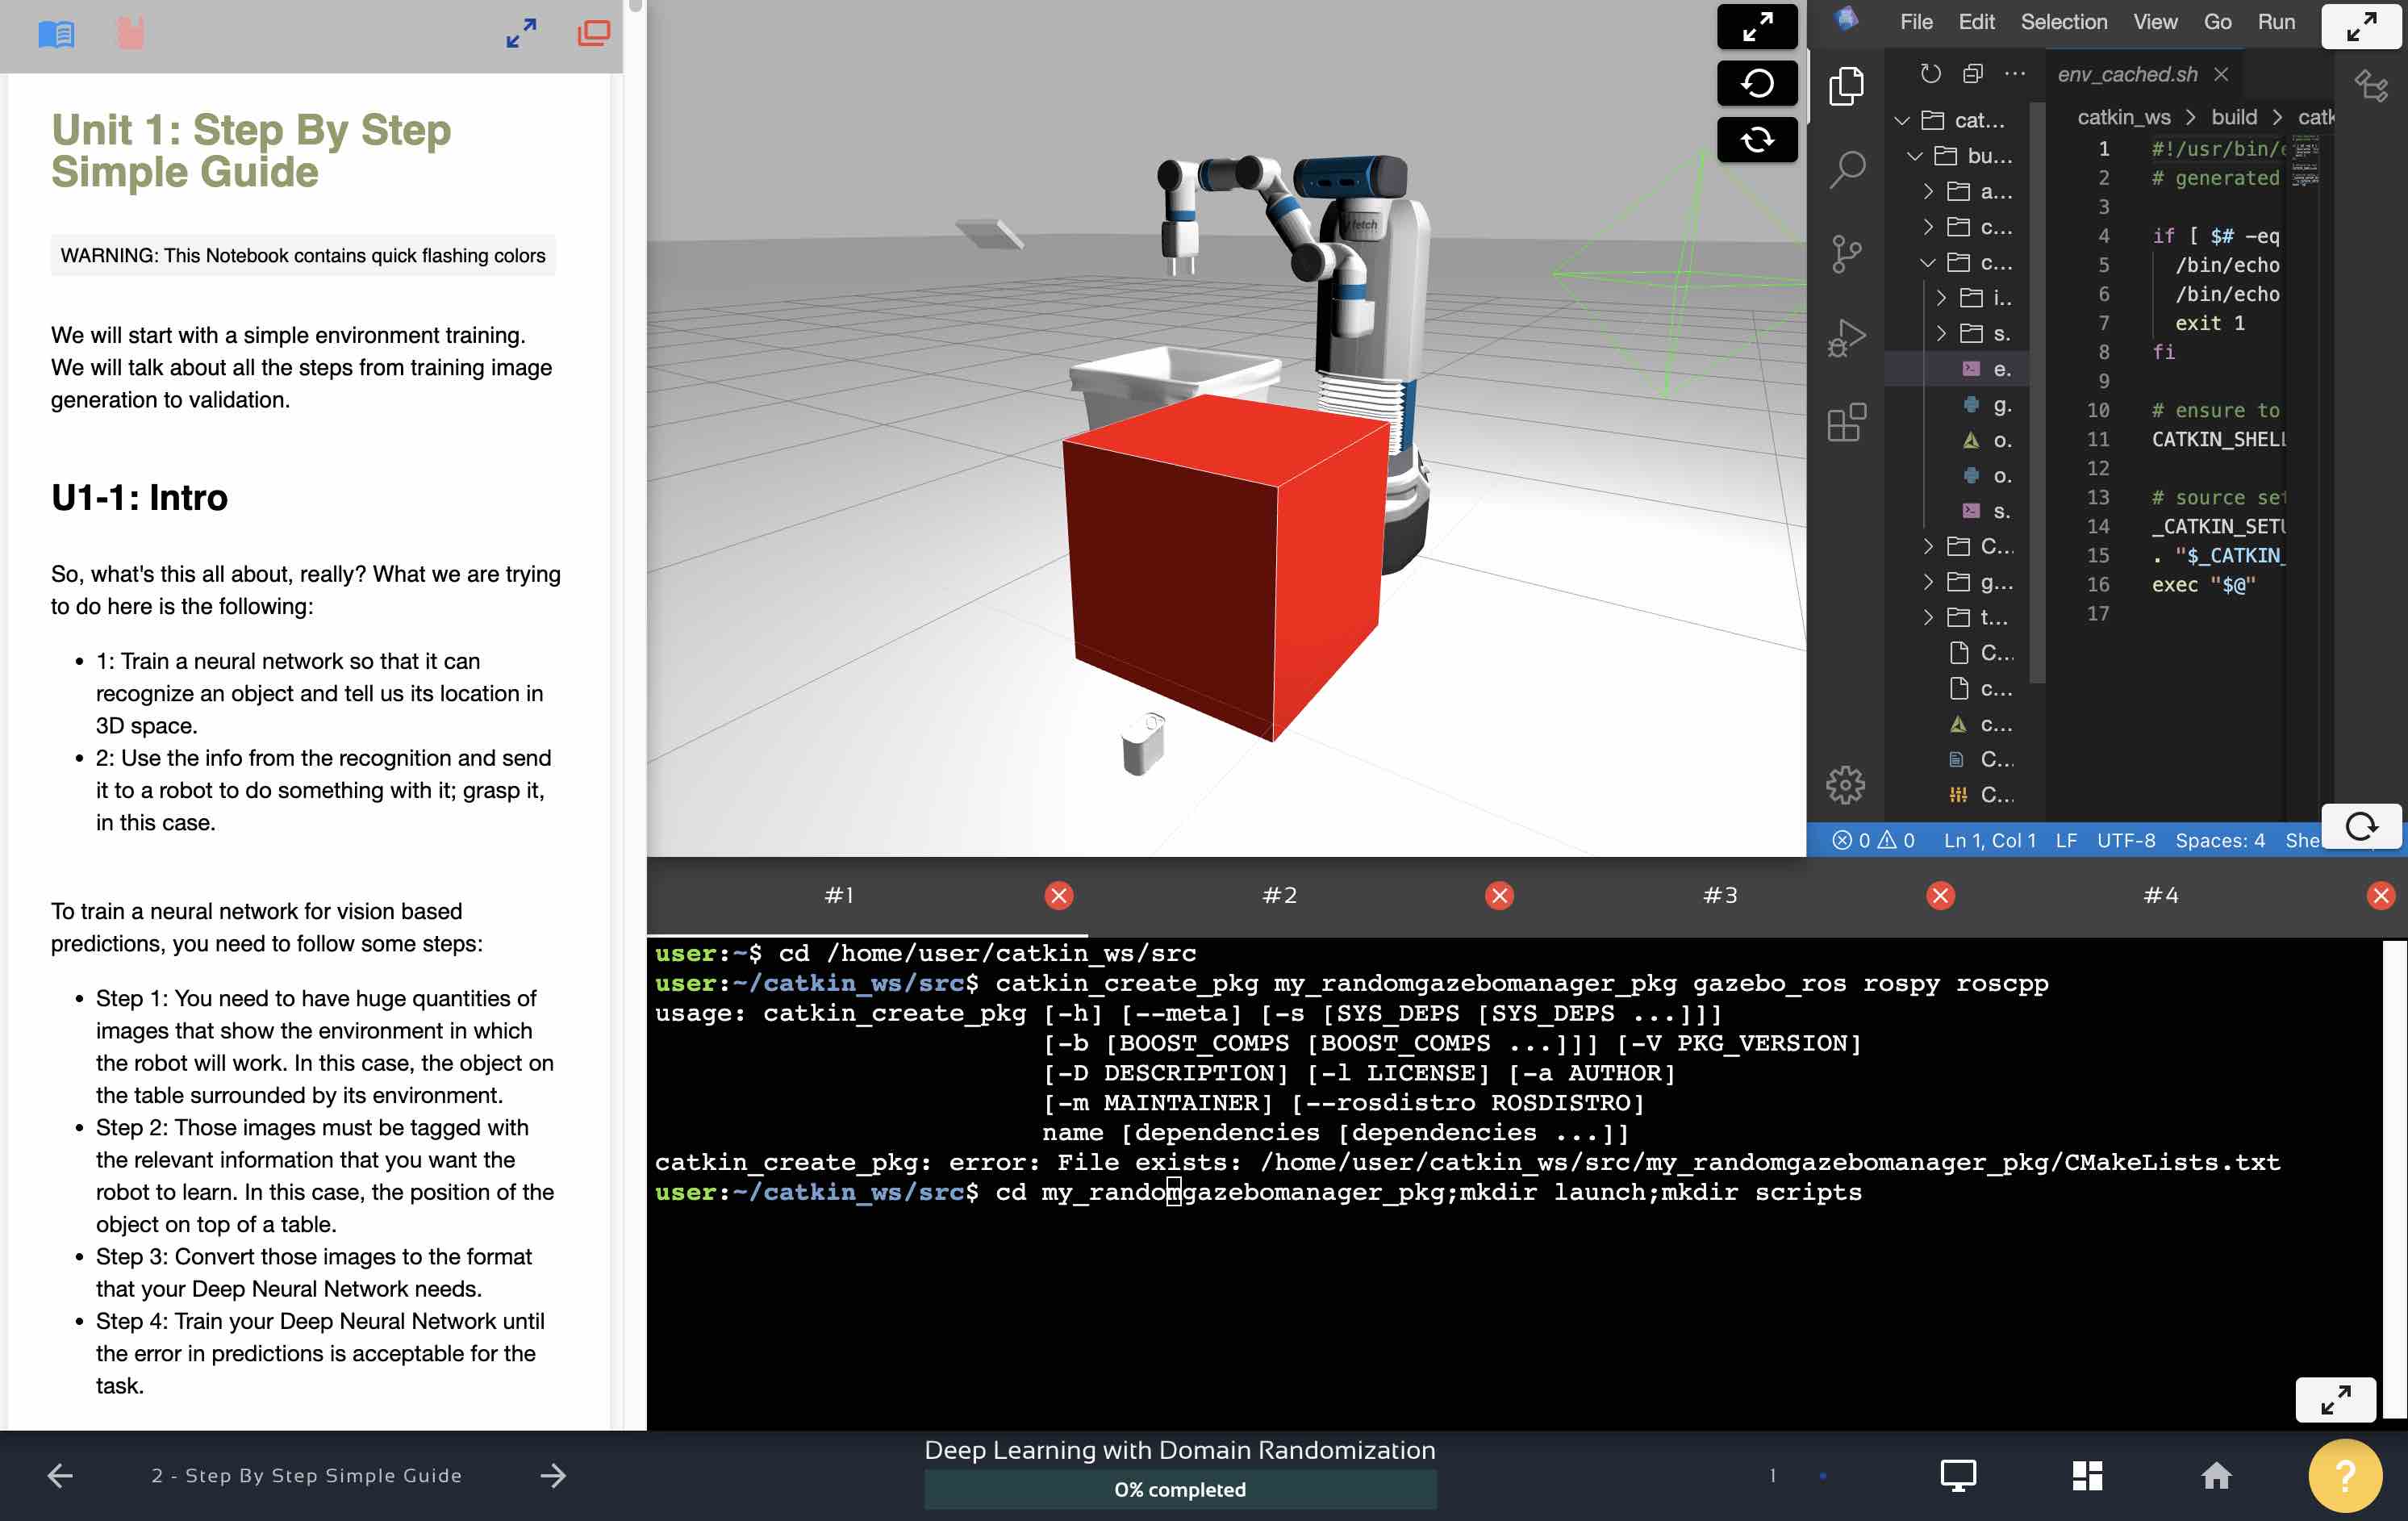2408x1521 pixels.
Task: Click the dashboard grid icon in bottom bar
Action: click(2087, 1475)
